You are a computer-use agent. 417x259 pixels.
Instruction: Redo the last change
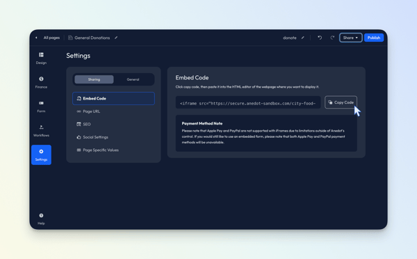click(332, 38)
